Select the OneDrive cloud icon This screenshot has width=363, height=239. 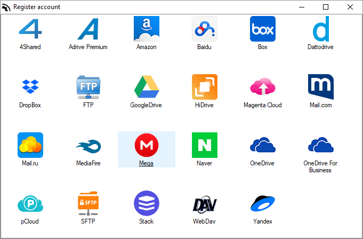pos(263,145)
